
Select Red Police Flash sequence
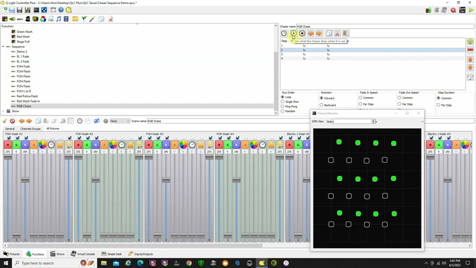click(x=27, y=96)
